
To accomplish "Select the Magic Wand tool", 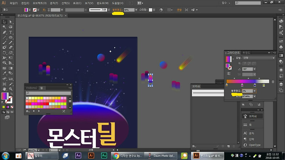I will click(4, 27).
